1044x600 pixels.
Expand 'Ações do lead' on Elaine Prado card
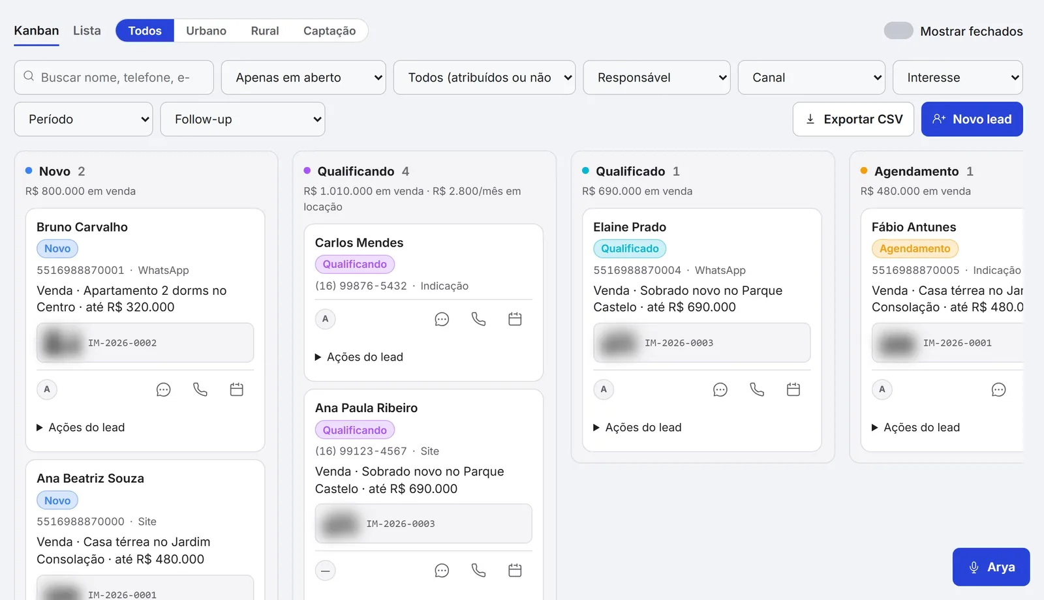click(x=637, y=428)
